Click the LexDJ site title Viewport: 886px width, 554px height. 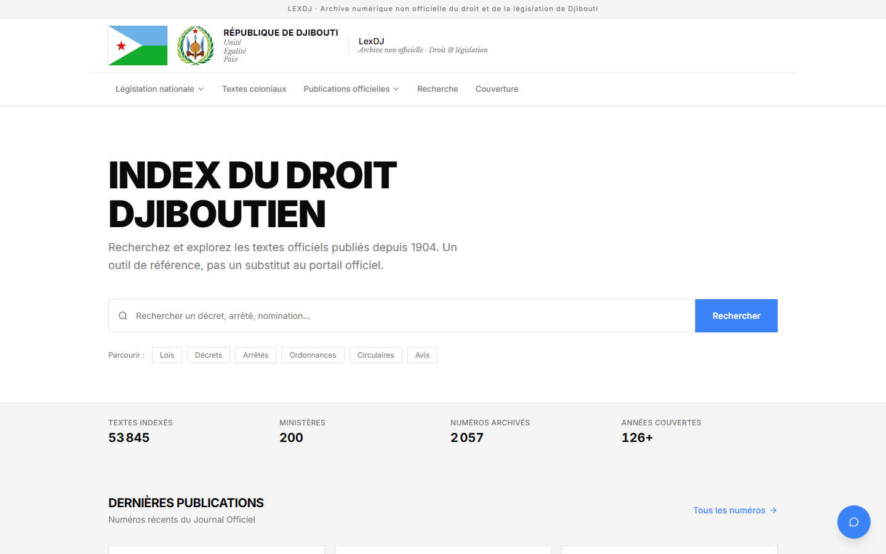pos(372,41)
